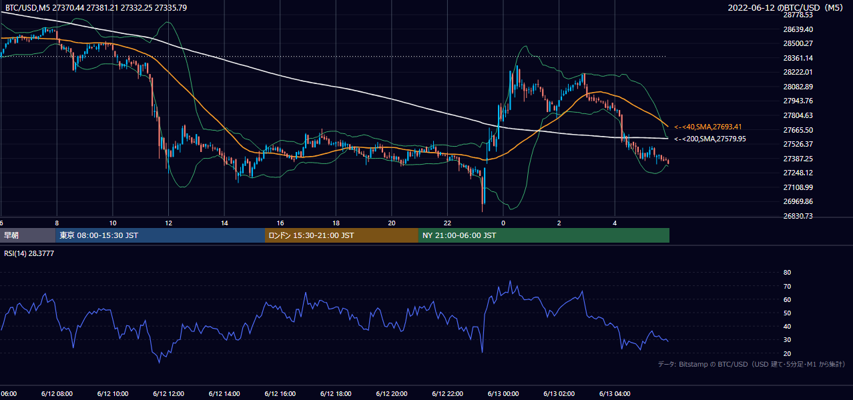Click hour tick '22' under the candlestick chart

click(x=447, y=223)
